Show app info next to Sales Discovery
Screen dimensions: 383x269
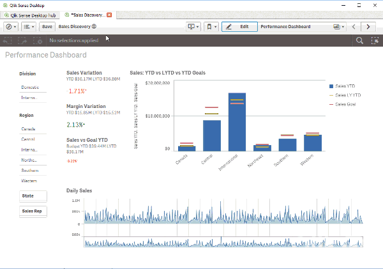[94, 26]
